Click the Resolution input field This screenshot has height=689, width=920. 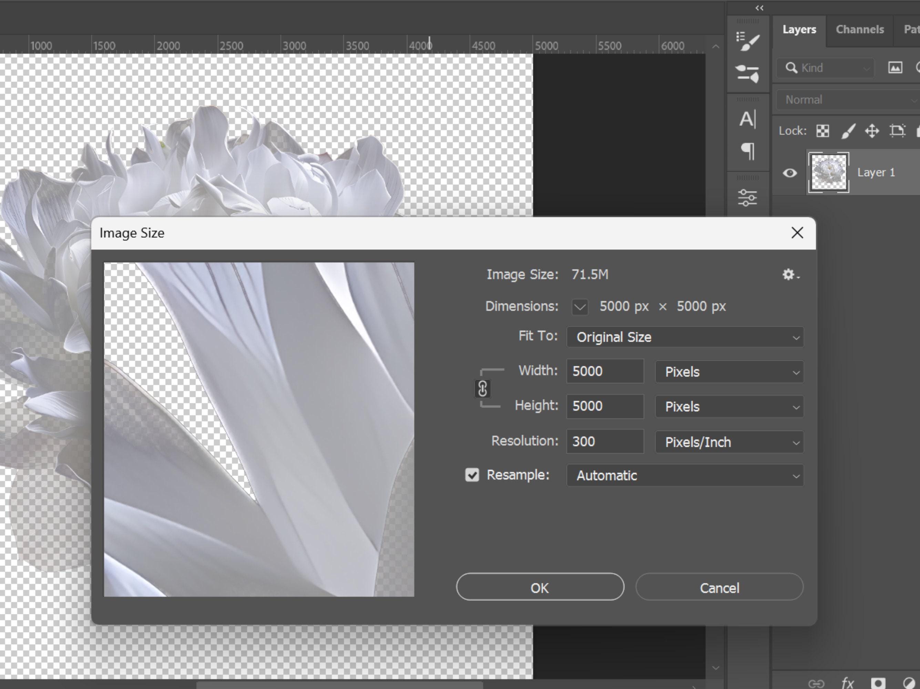point(605,442)
